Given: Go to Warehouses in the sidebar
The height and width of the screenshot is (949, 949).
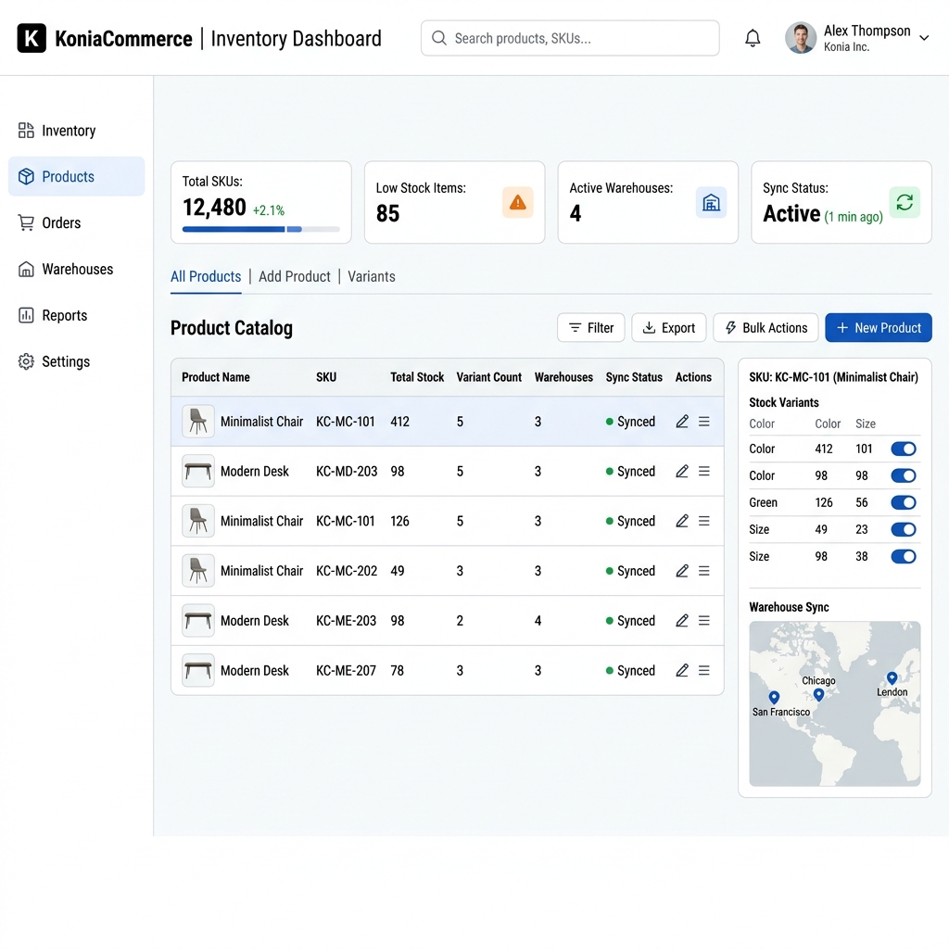Looking at the screenshot, I should click(76, 269).
